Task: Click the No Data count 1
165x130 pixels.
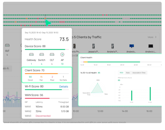Action: pyautogui.click(x=63, y=77)
